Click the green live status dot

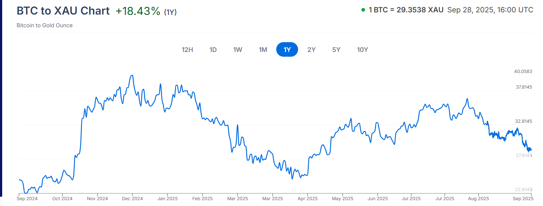click(x=363, y=10)
